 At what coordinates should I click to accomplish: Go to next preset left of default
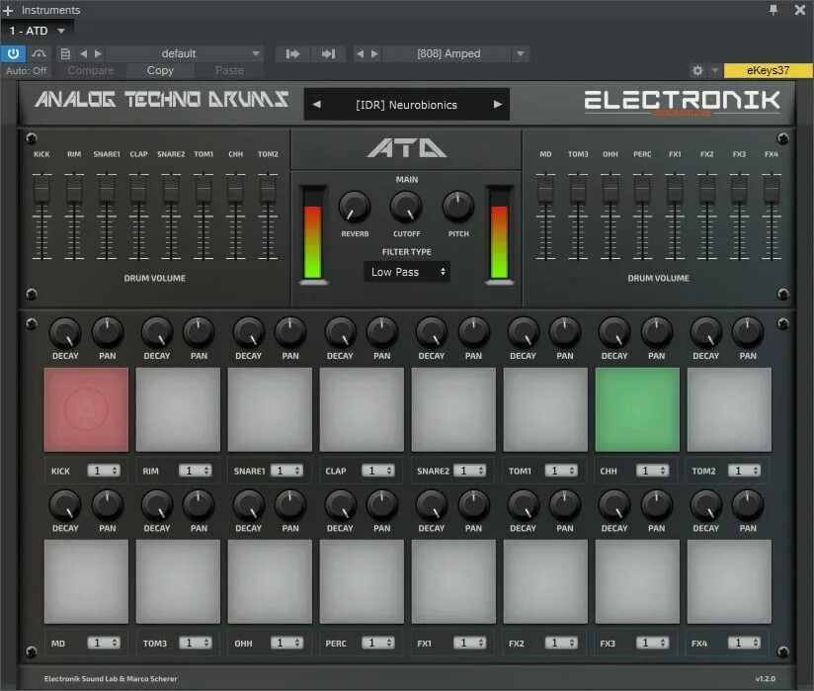tap(98, 53)
